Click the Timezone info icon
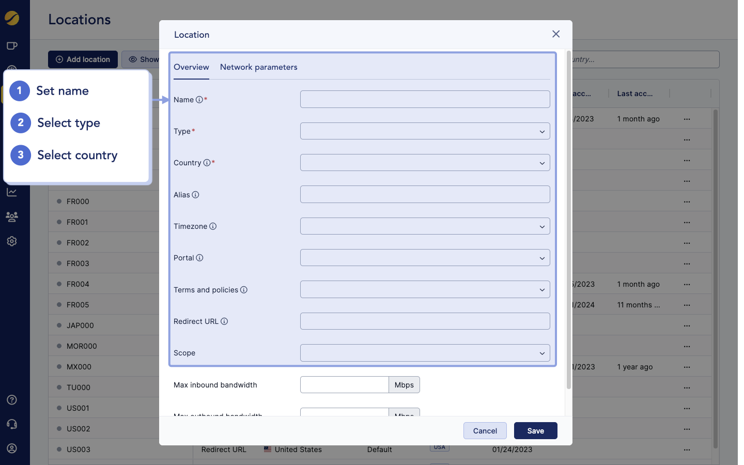 tap(214, 226)
